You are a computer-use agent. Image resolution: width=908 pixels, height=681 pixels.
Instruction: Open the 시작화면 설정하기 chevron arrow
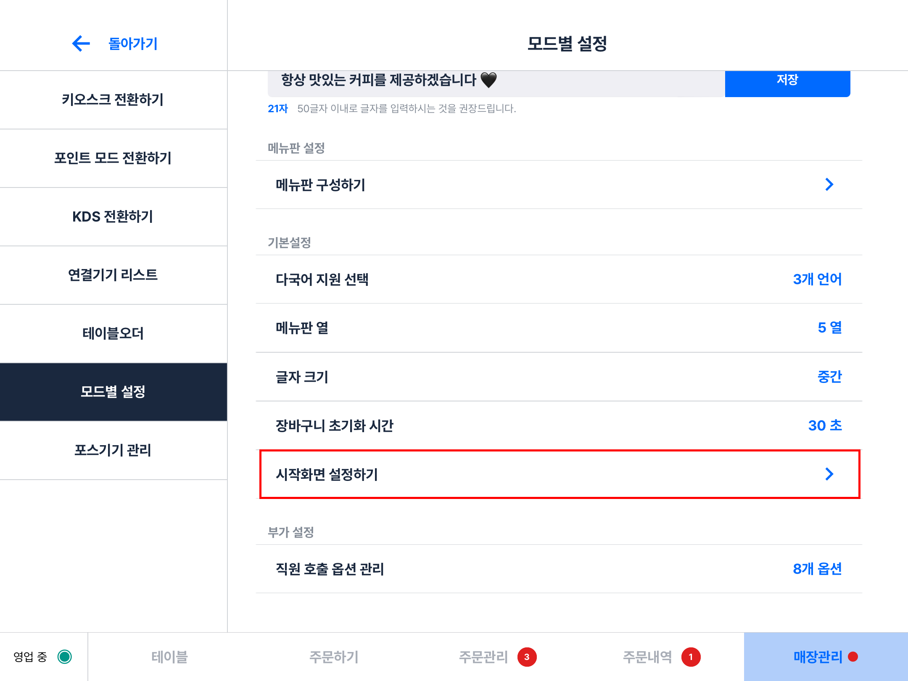(829, 474)
